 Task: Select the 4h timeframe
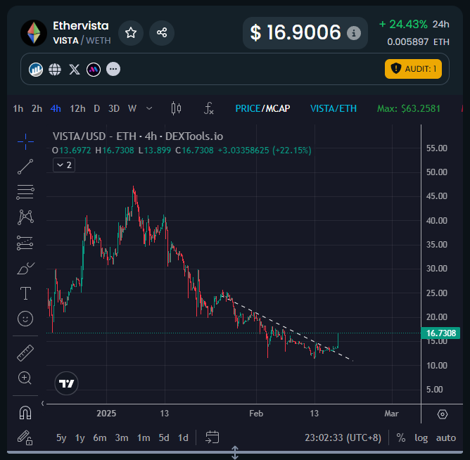point(56,108)
